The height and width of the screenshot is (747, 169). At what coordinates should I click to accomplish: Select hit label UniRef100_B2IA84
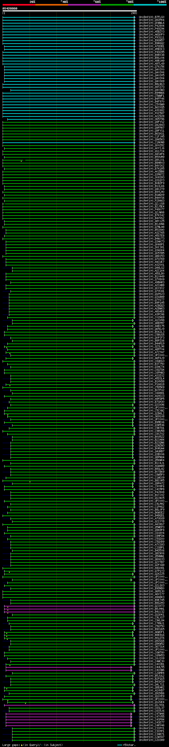click(152, 440)
